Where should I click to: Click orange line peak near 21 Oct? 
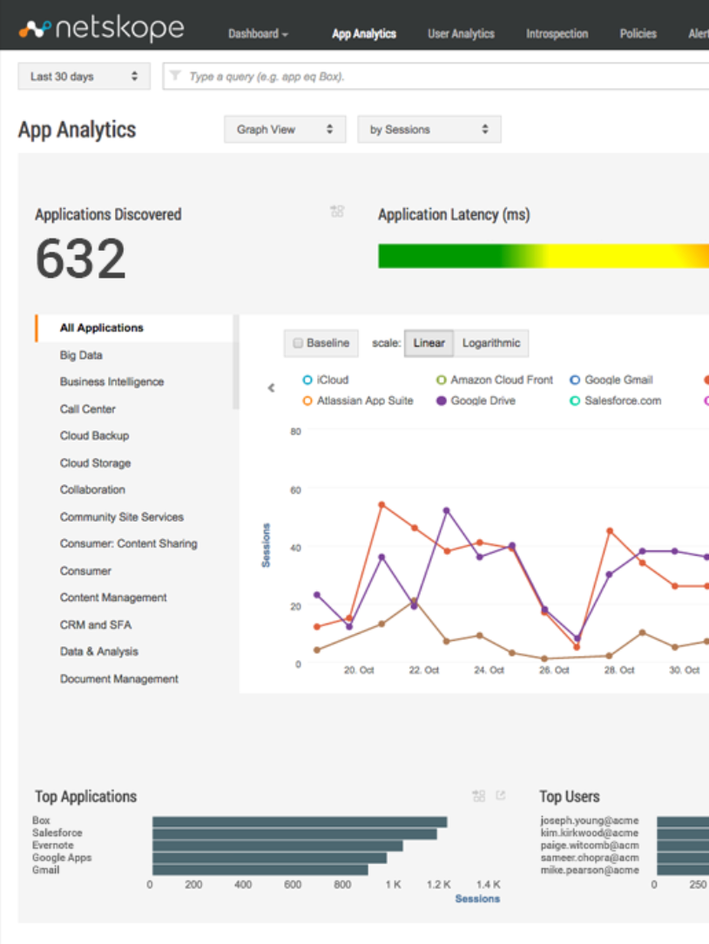(382, 505)
